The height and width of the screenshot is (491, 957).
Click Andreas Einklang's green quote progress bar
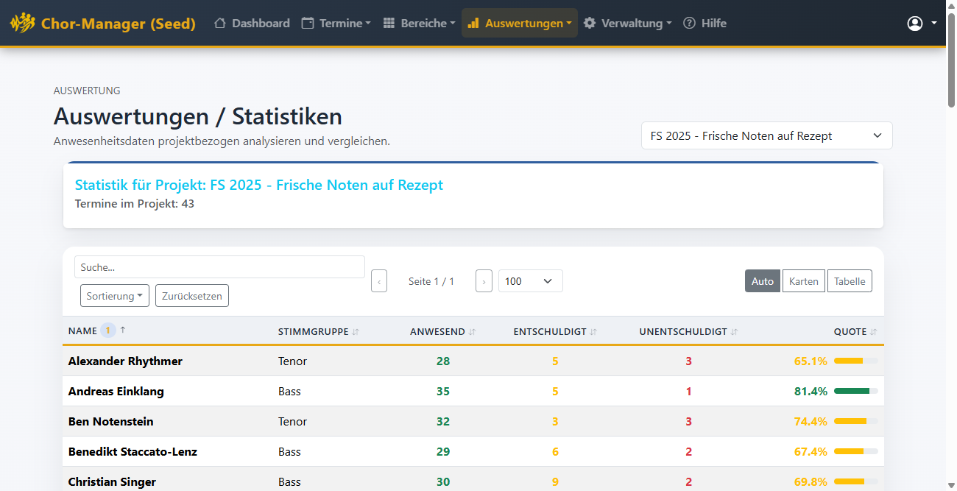[x=856, y=391]
